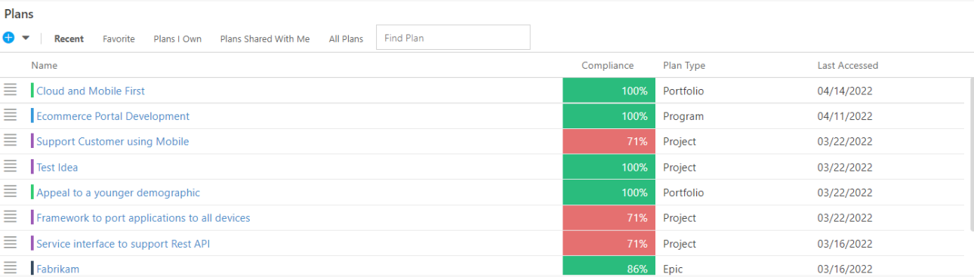Viewport: 974px width, 277px height.
Task: Click the Program plan type cell
Action: click(683, 116)
